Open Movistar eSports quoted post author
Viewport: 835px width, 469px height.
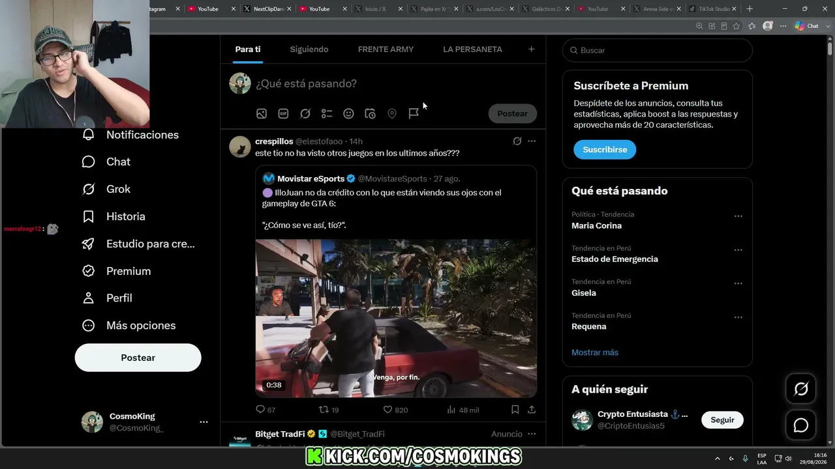coord(309,178)
